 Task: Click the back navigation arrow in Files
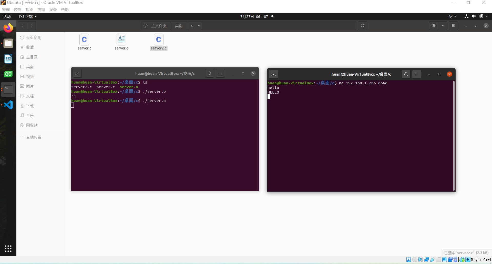[x=23, y=26]
